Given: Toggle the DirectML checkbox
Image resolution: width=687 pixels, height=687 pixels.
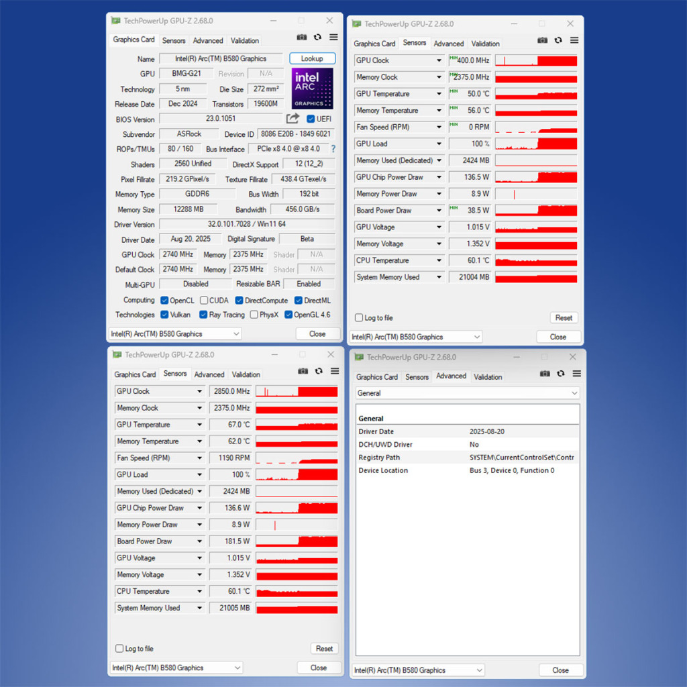Looking at the screenshot, I should [299, 301].
